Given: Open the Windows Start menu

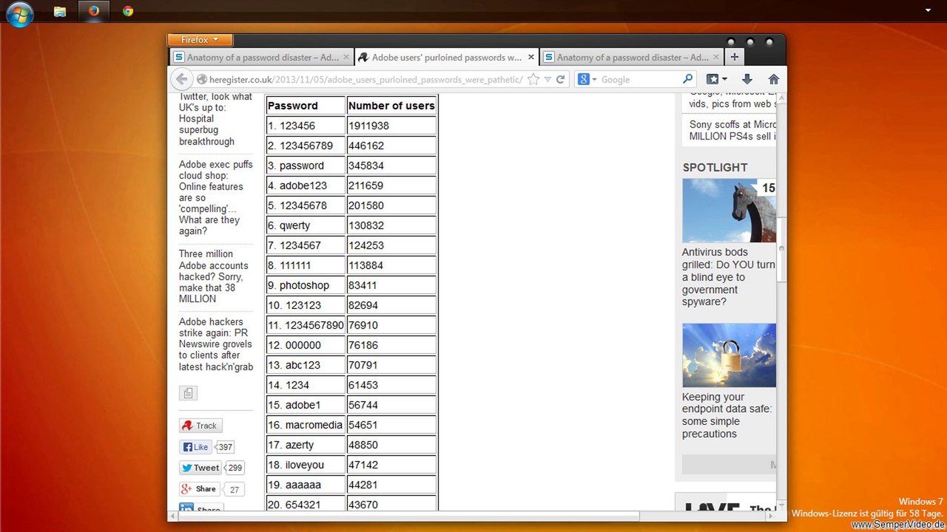Looking at the screenshot, I should click(x=20, y=13).
